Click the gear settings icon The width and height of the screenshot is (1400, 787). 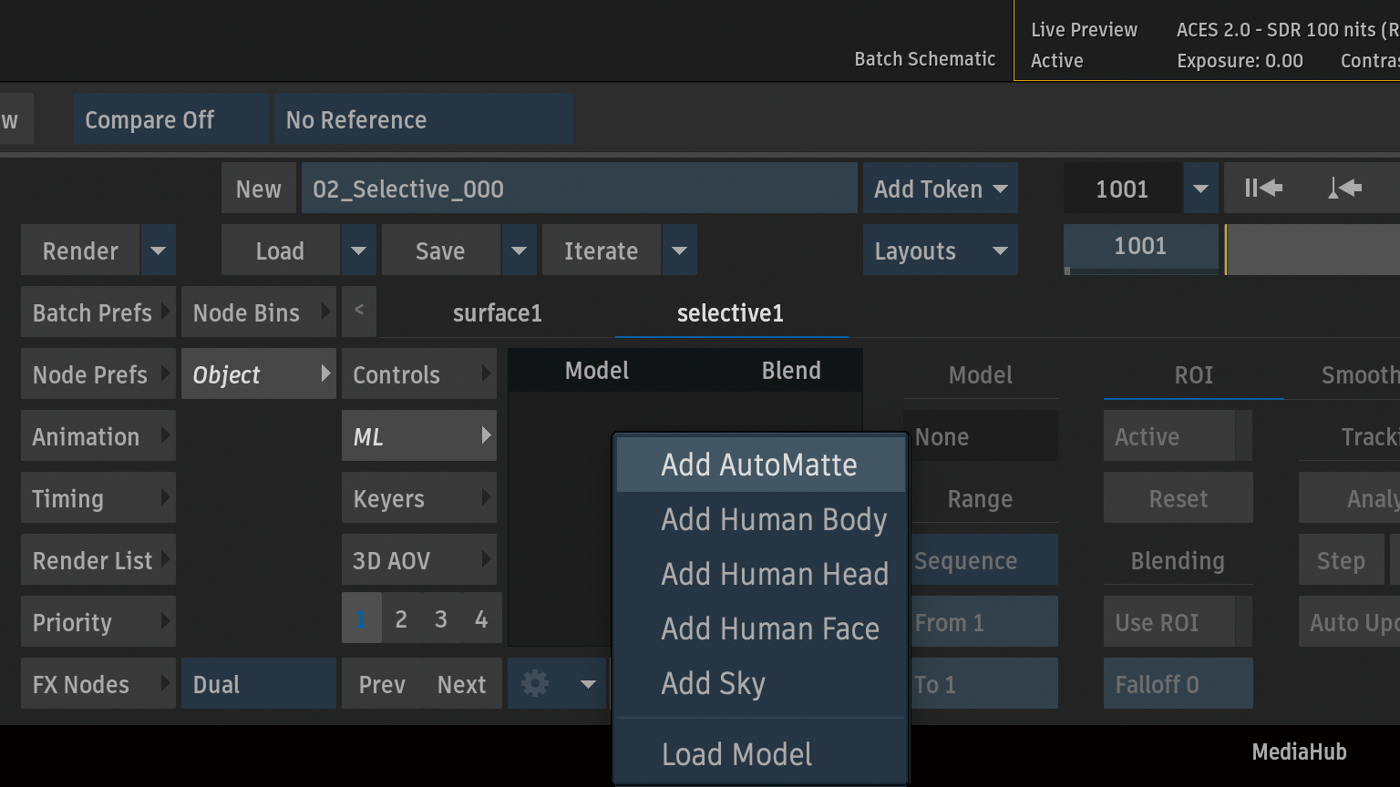(535, 683)
